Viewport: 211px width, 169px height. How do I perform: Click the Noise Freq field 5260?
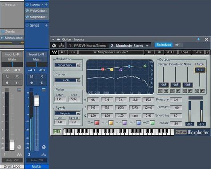[74, 99]
